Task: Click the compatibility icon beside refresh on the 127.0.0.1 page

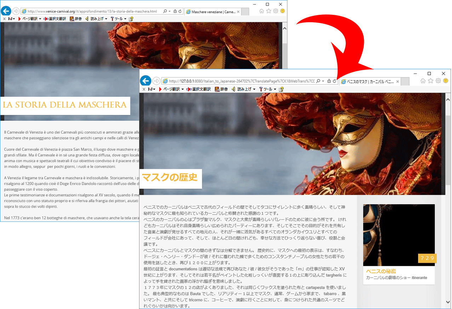Action: (329, 81)
